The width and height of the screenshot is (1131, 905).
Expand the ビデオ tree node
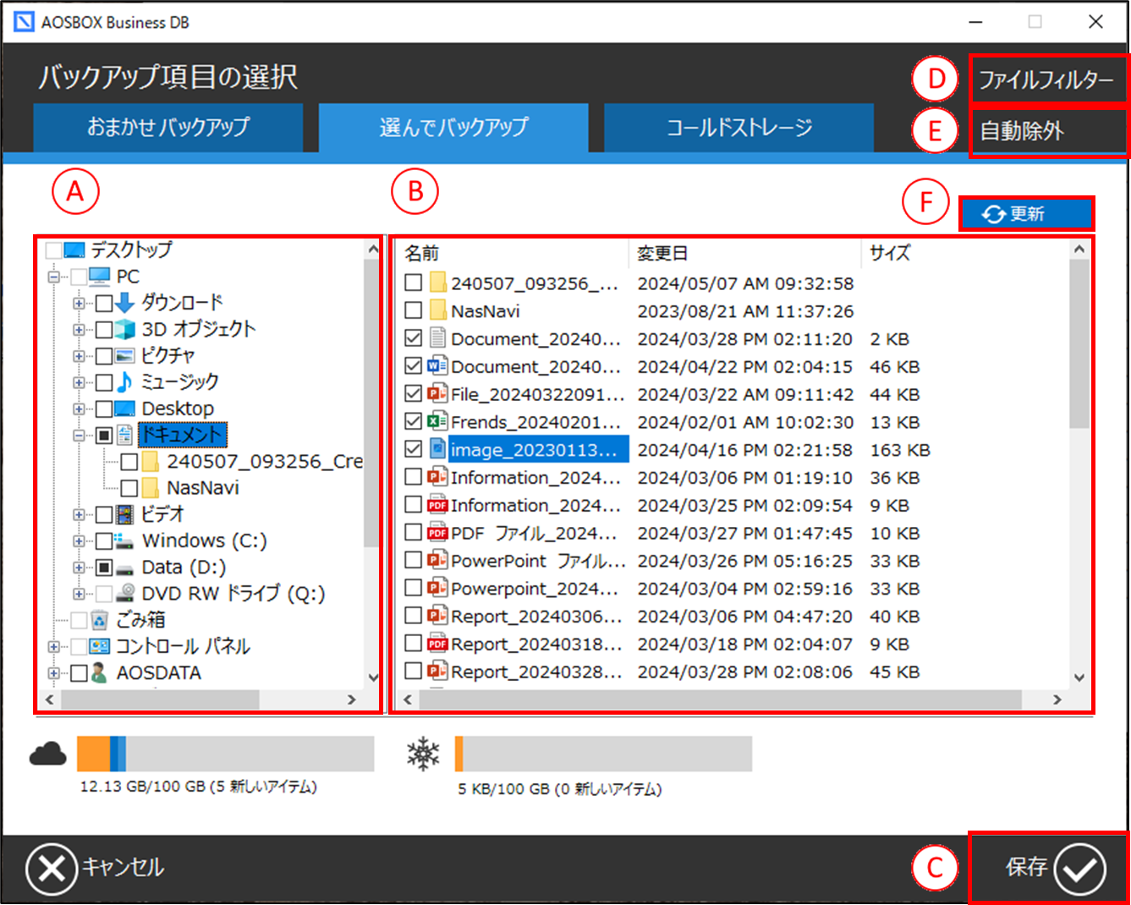click(79, 514)
